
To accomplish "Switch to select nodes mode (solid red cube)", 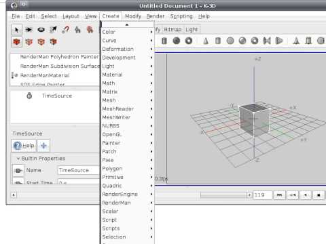I will click(x=16, y=42).
